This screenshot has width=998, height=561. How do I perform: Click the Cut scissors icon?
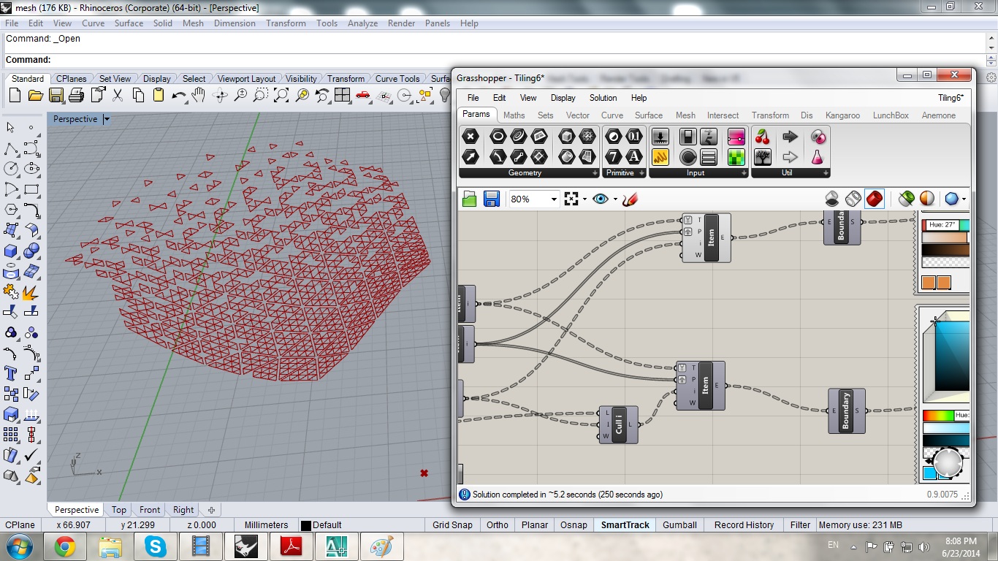[118, 95]
